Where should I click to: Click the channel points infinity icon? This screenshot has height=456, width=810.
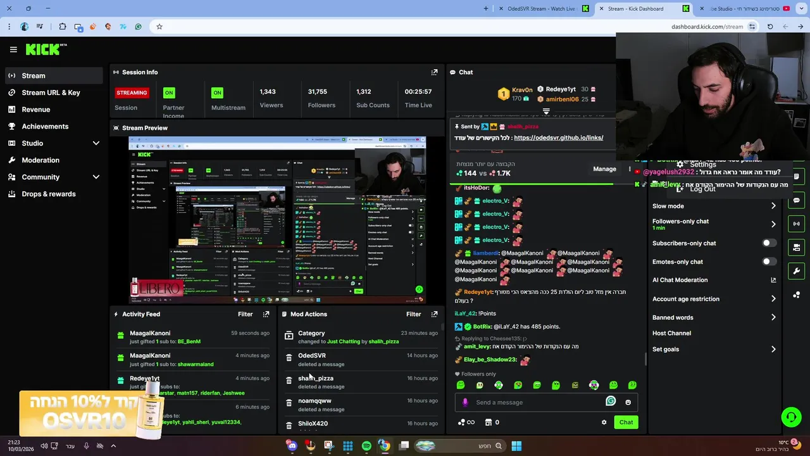pos(466,422)
